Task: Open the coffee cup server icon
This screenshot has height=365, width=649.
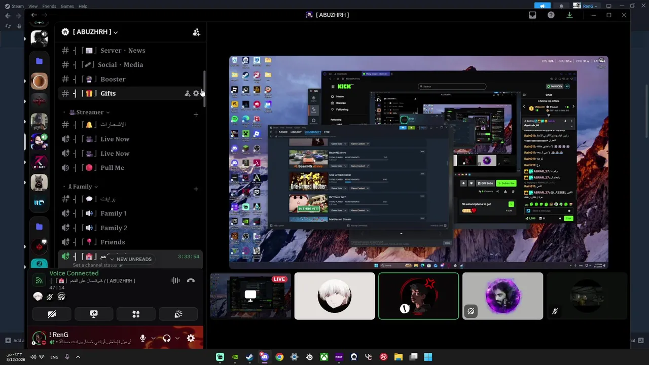Action: pyautogui.click(x=39, y=81)
